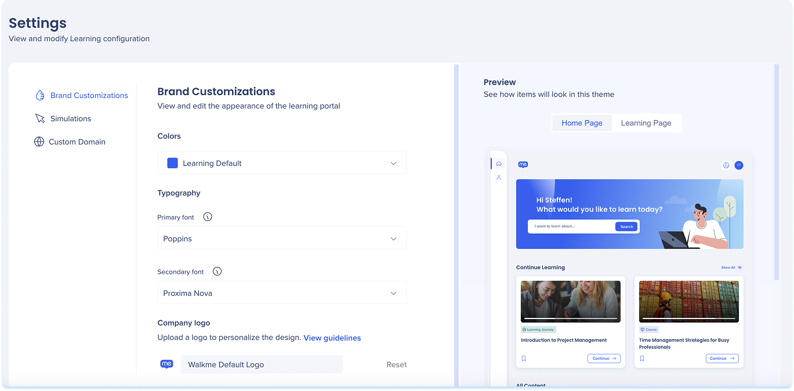This screenshot has width=794, height=391.
Task: Click Reset next to the company logo
Action: [x=397, y=365]
